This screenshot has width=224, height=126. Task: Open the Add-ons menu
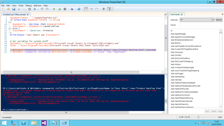pyautogui.click(x=38, y=6)
